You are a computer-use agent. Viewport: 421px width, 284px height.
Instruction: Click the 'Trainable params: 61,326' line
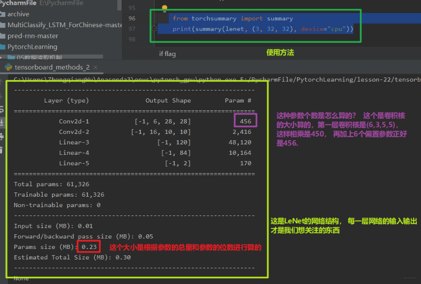point(59,195)
